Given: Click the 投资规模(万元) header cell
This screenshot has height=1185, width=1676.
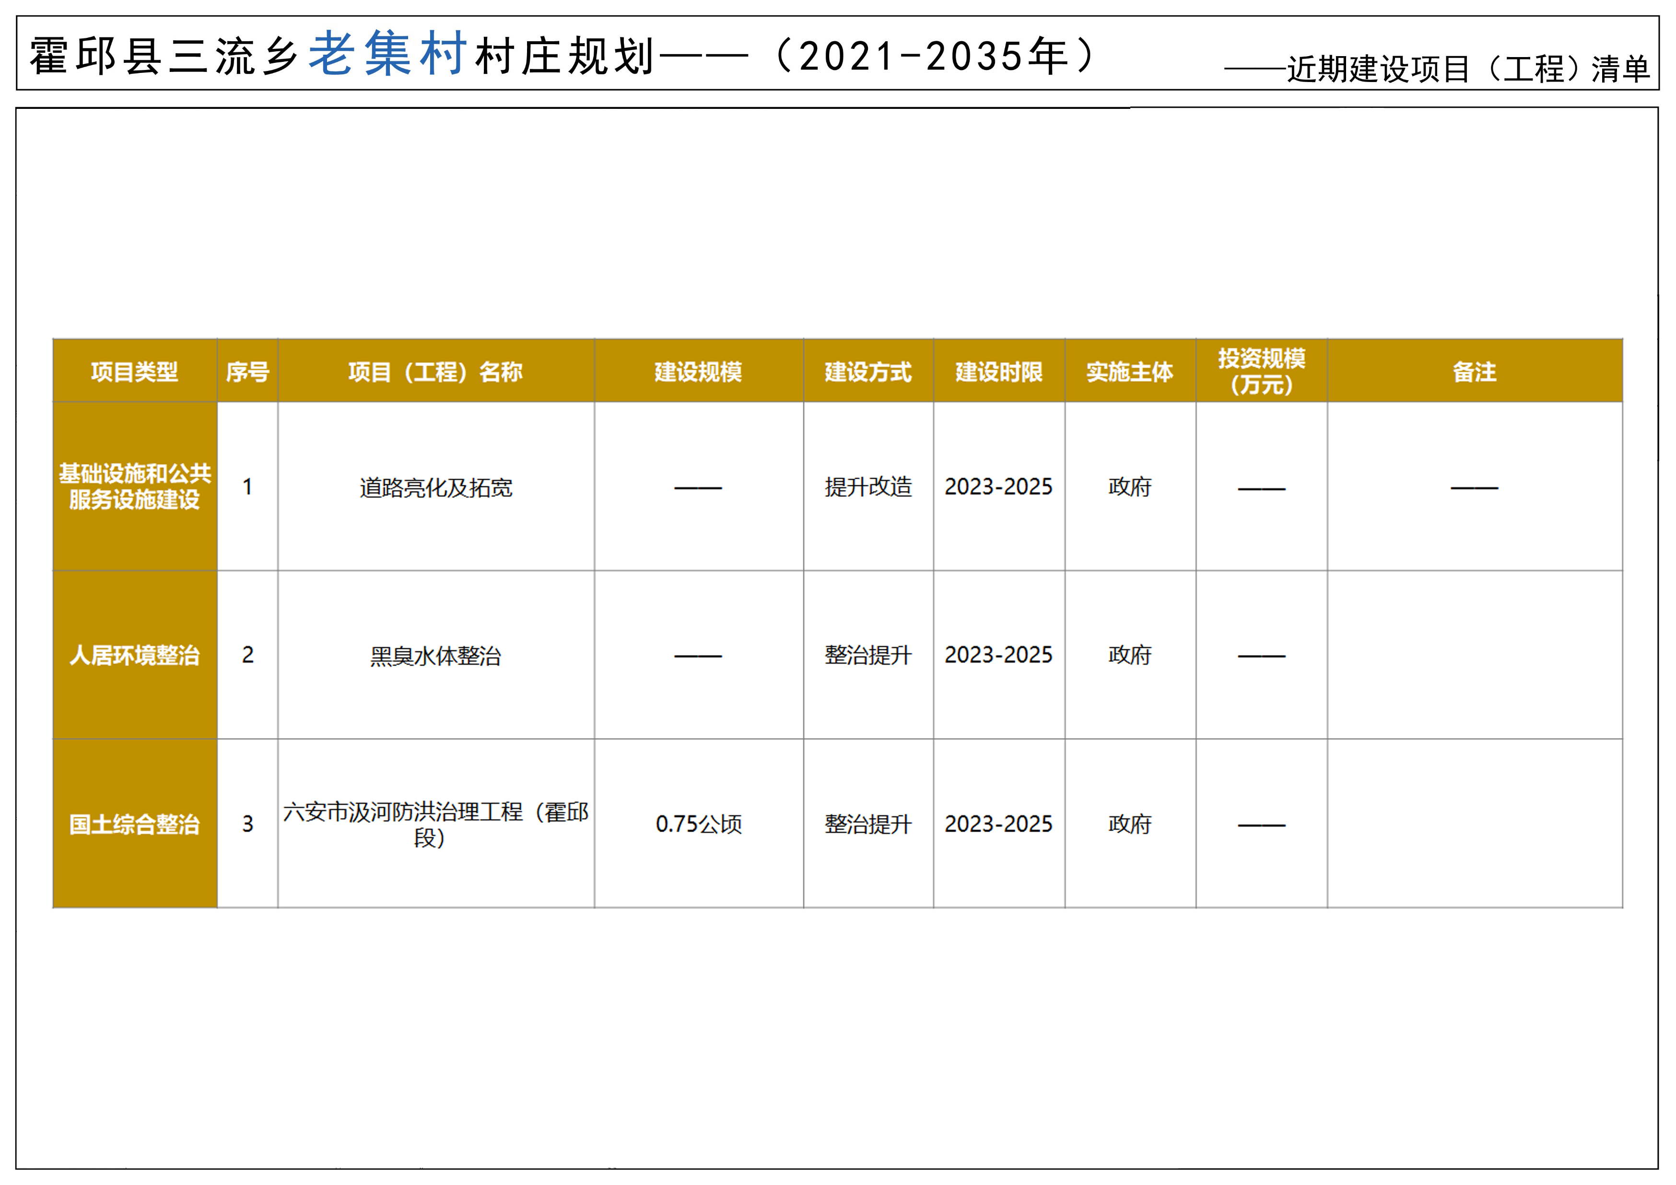Looking at the screenshot, I should click(x=1261, y=371).
